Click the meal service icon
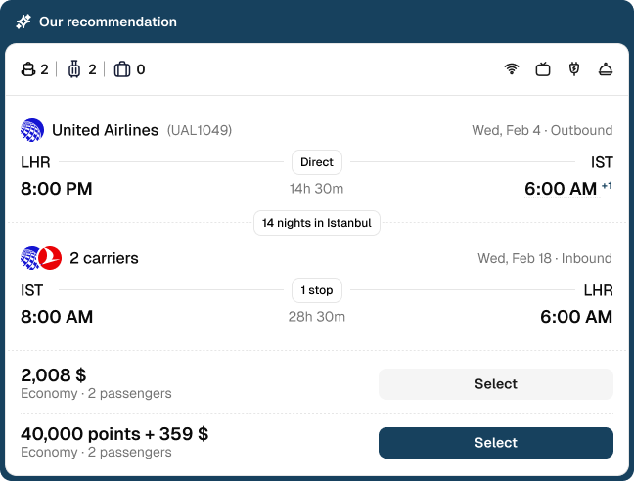Image resolution: width=634 pixels, height=481 pixels. (x=606, y=69)
